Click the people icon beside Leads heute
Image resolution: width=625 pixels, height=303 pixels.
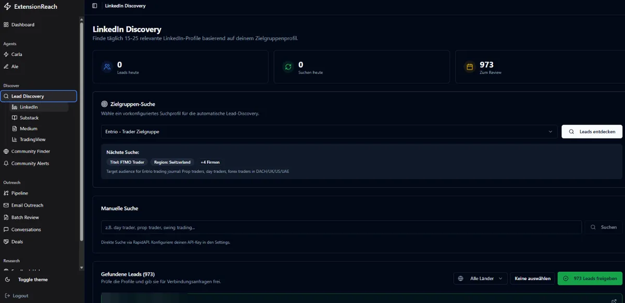tap(107, 67)
